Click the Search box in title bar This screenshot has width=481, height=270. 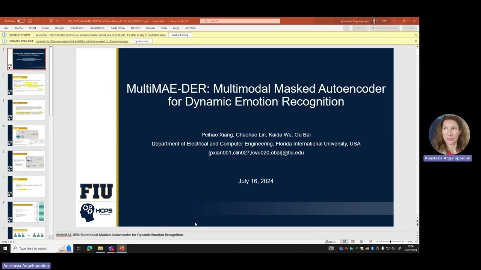pos(240,21)
